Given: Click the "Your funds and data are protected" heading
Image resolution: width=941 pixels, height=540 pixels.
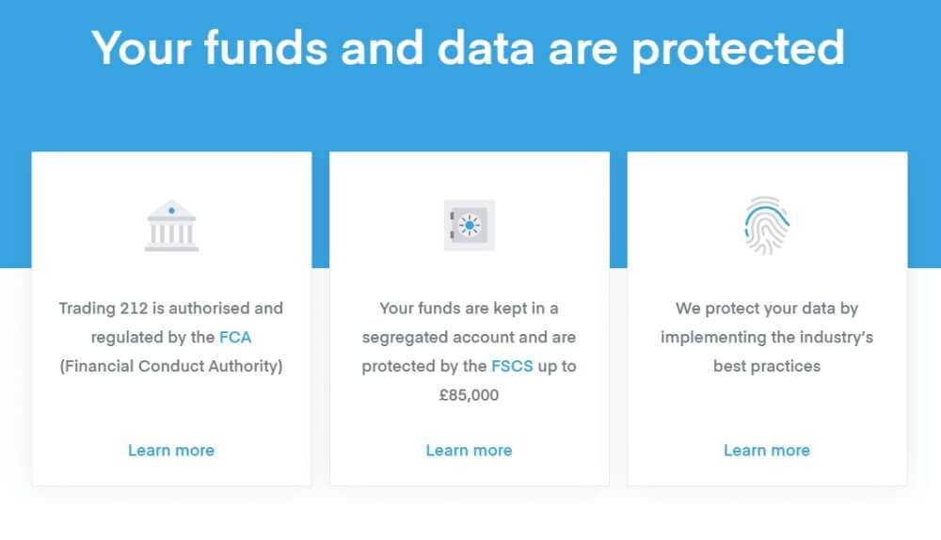Looking at the screenshot, I should coord(468,47).
